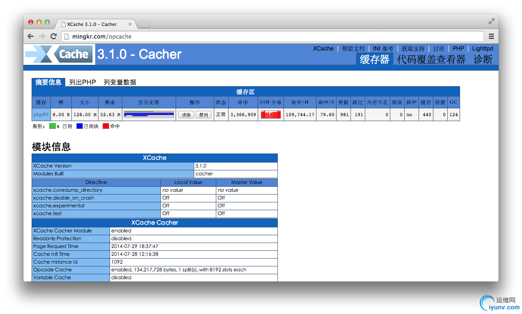Click the Local Value column header

pos(188,182)
